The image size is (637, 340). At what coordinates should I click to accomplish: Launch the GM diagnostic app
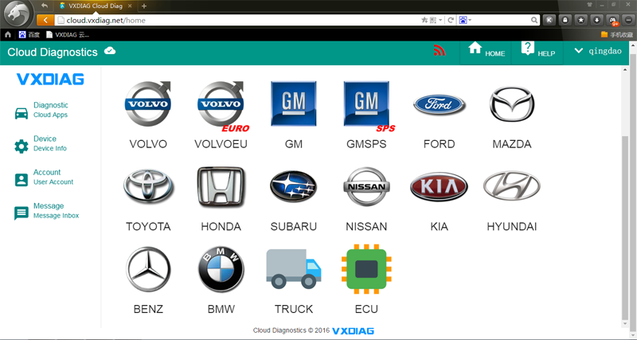pyautogui.click(x=294, y=104)
